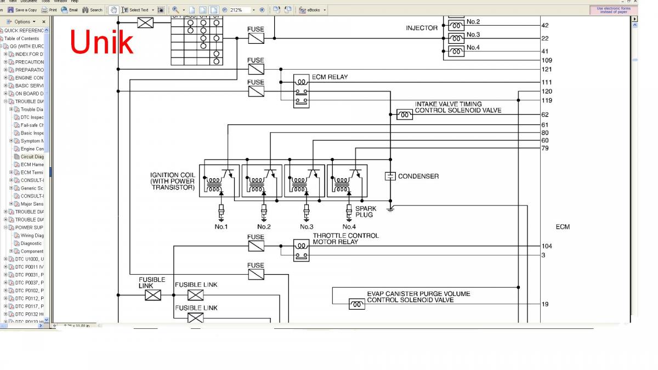The width and height of the screenshot is (658, 370).
Task: Open the Email toolbar item
Action: click(70, 10)
